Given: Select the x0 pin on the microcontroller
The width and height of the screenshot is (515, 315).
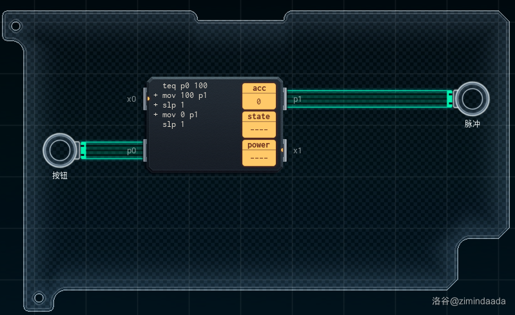Looking at the screenshot, I should [x=146, y=99].
